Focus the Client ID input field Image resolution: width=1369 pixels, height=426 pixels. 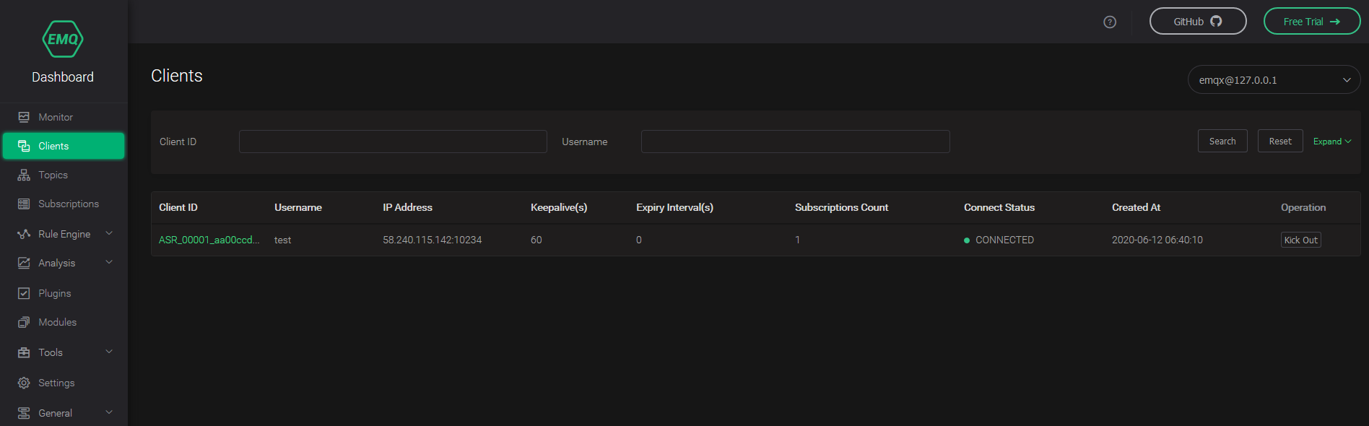(x=393, y=142)
